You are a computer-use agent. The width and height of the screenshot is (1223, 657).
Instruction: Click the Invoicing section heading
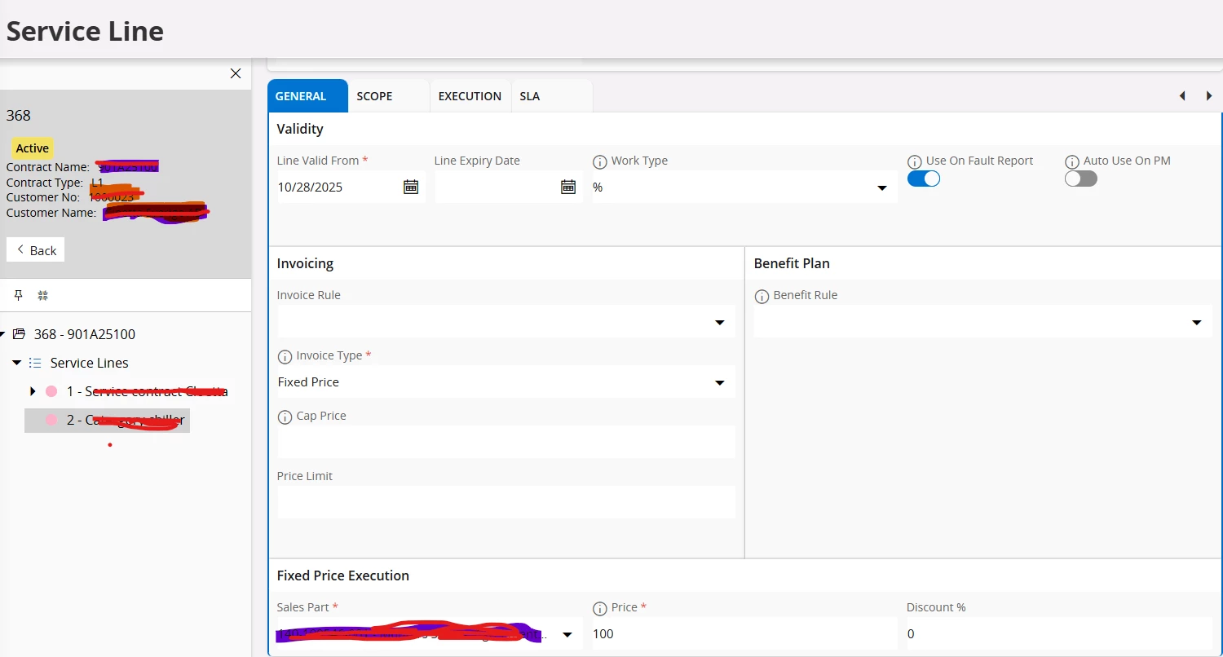(305, 263)
